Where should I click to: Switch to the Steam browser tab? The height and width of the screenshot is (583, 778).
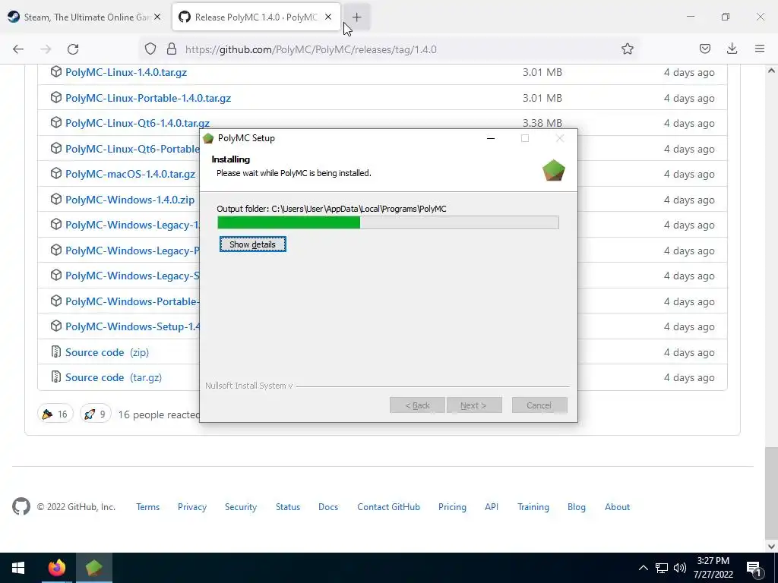point(84,17)
